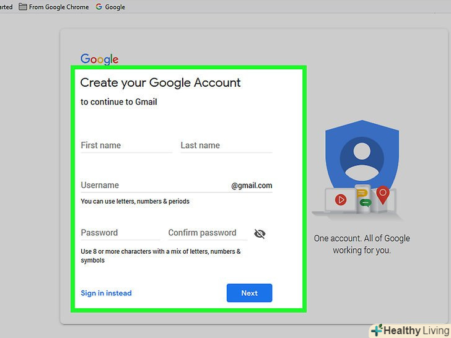Screen dimensions: 451x338
Task: Open the Sign in instead link
Action: [106, 293]
